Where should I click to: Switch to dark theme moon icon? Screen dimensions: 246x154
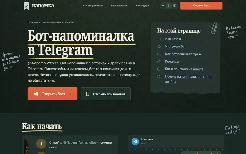pos(169,6)
